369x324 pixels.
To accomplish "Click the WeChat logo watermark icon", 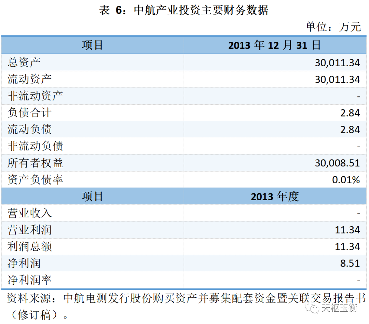I will [x=313, y=309].
